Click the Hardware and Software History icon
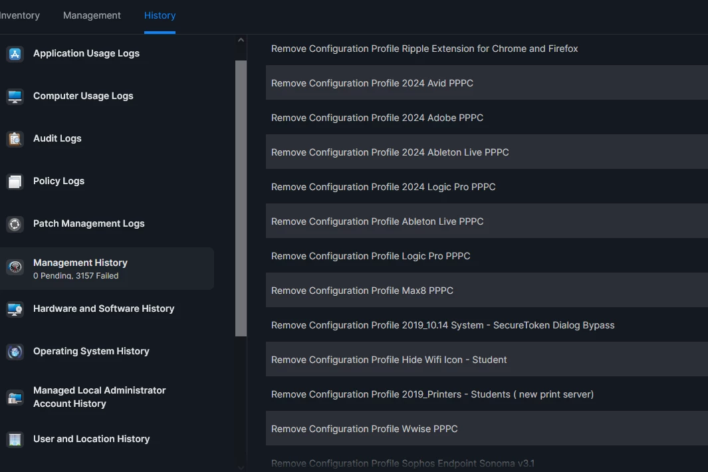Viewport: 708px width, 472px height. 15,309
